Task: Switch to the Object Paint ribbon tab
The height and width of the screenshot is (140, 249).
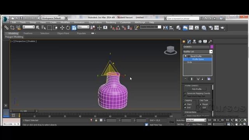Action: 63,33
